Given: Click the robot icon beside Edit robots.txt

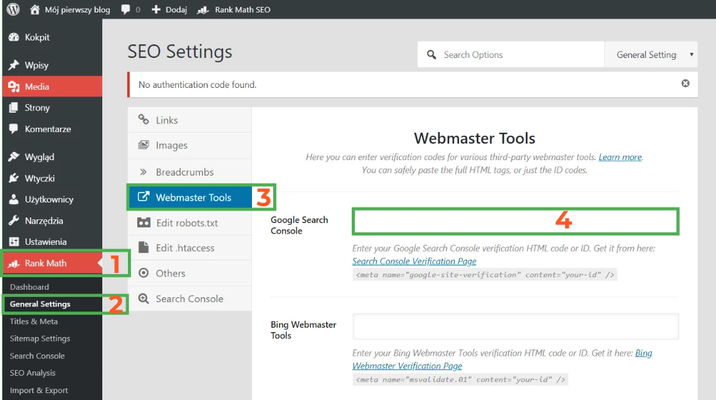Looking at the screenshot, I should [144, 222].
